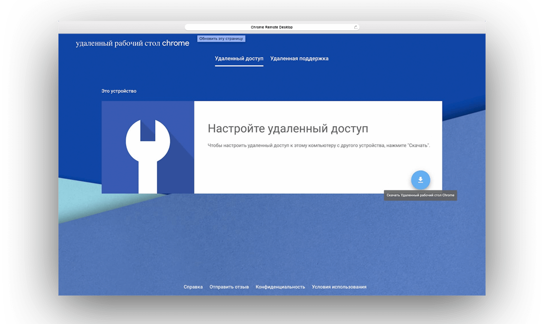Switch to Удаленный доступ tab
Viewport: 544px width, 324px height.
239,58
